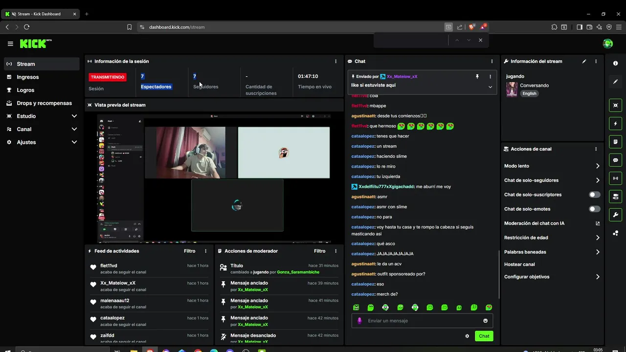Toggle the stream info wrench widget in the right toolbar
The height and width of the screenshot is (352, 626).
tap(615, 215)
